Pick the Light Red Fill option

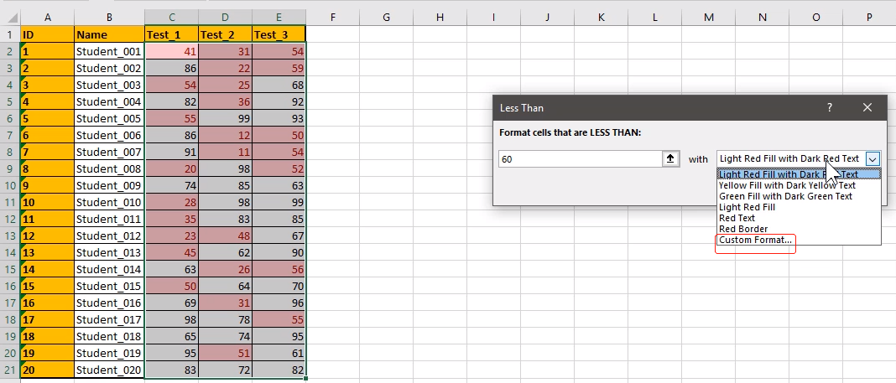pos(799,207)
